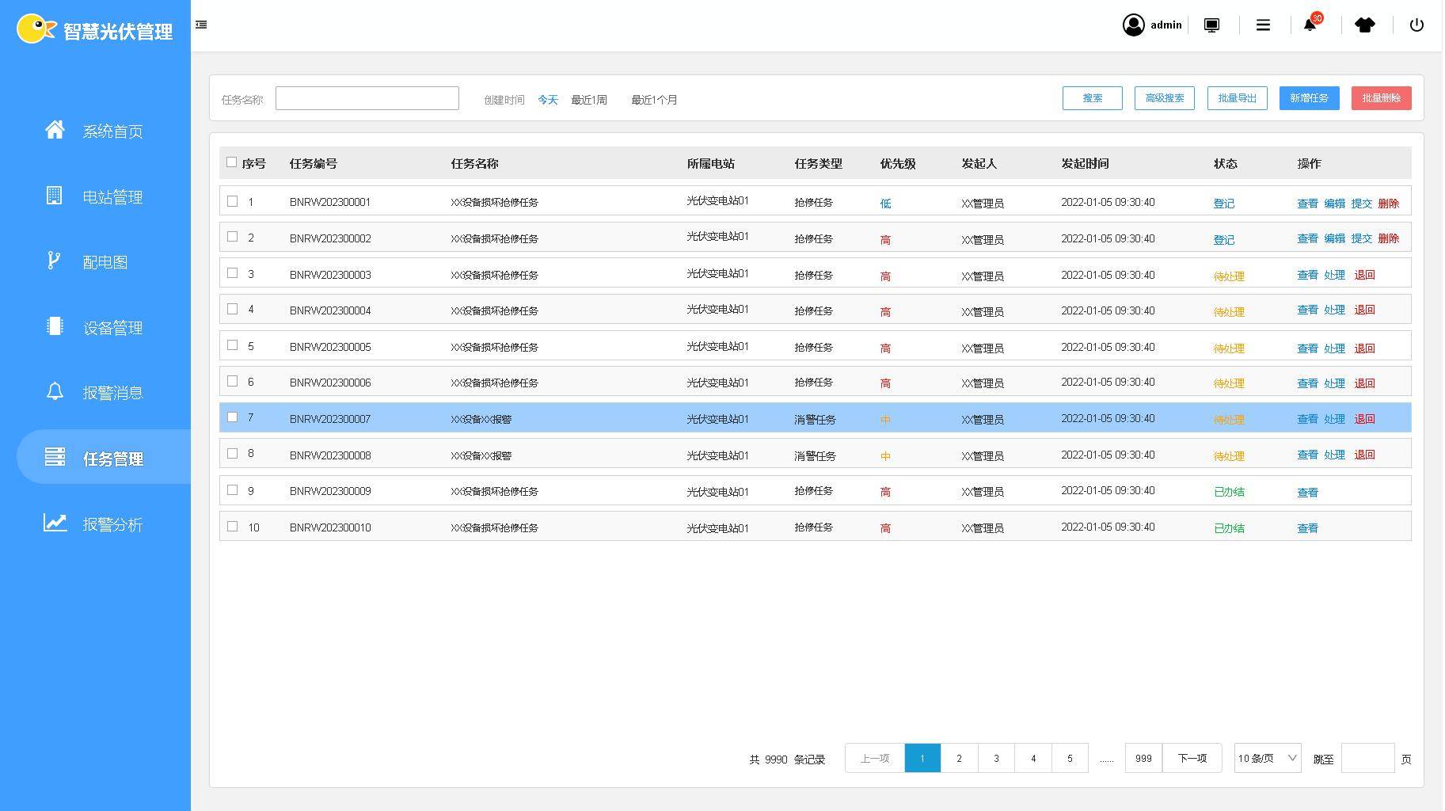Viewport: 1445px width, 811px height.
Task: Click the power logout icon
Action: [x=1416, y=25]
